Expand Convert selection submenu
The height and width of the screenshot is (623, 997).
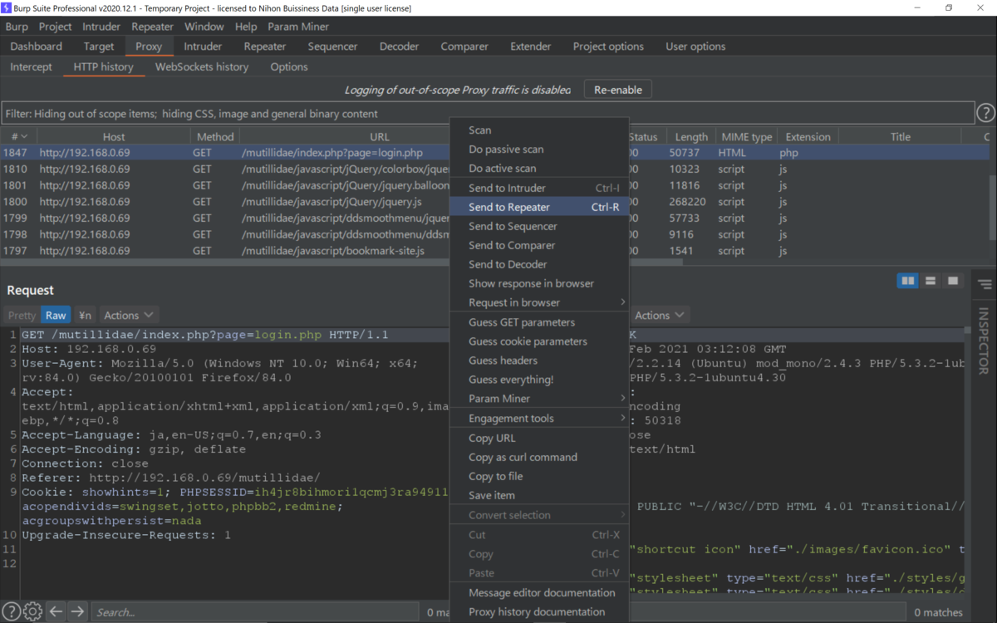coord(538,515)
